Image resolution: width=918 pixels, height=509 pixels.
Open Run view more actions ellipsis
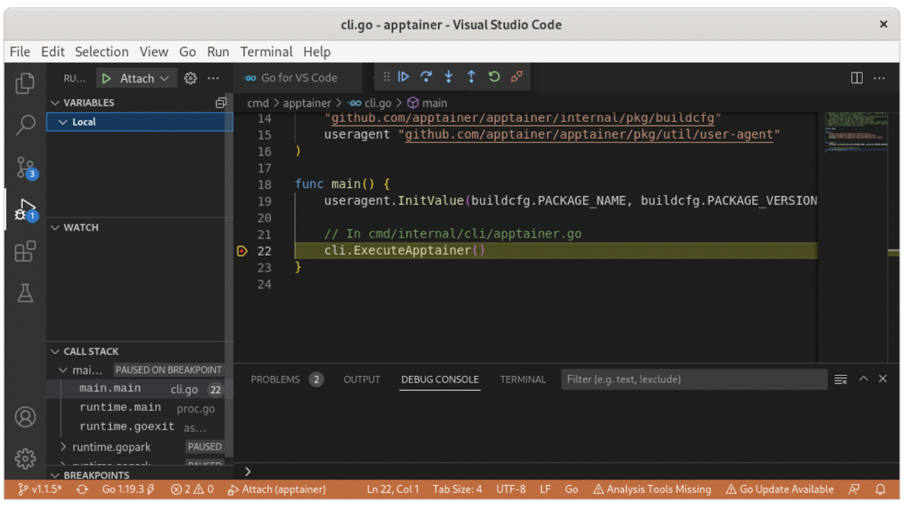point(213,79)
